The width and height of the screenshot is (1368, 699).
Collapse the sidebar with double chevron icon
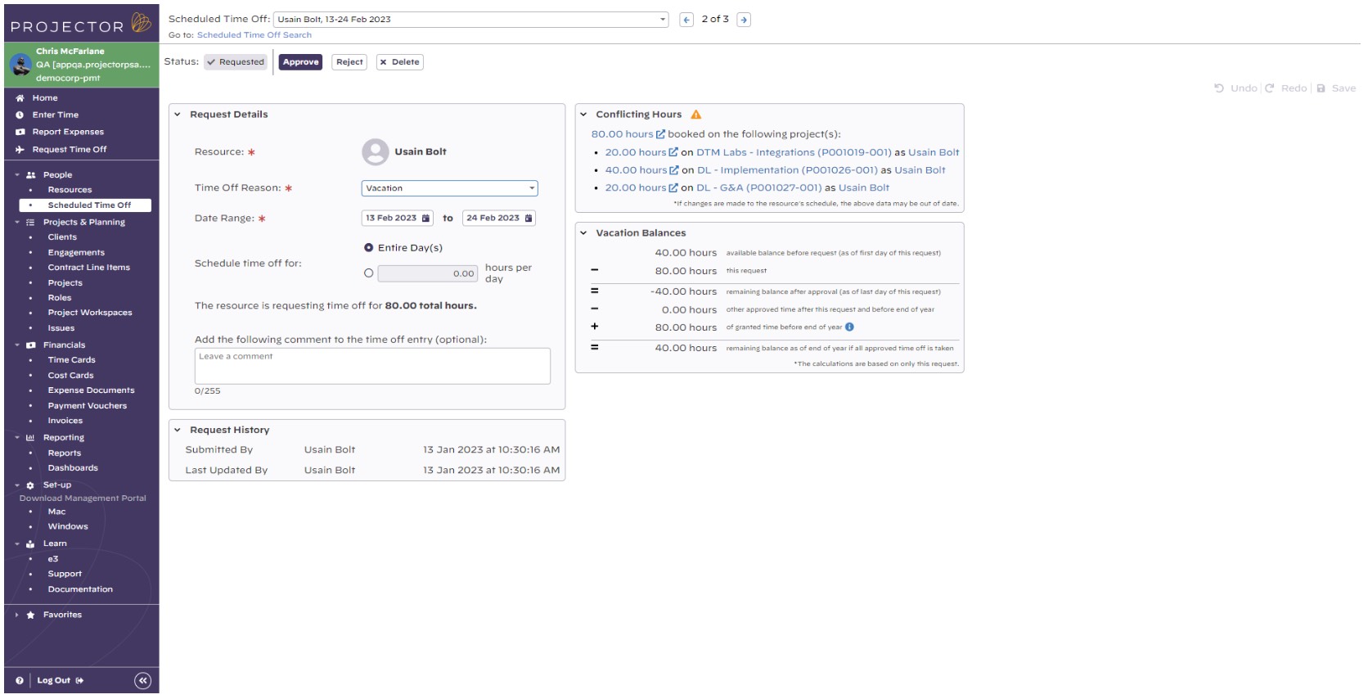pos(142,681)
